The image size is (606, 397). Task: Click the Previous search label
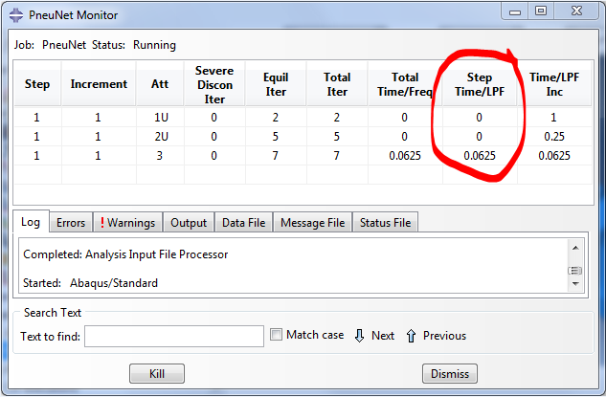[x=444, y=335]
